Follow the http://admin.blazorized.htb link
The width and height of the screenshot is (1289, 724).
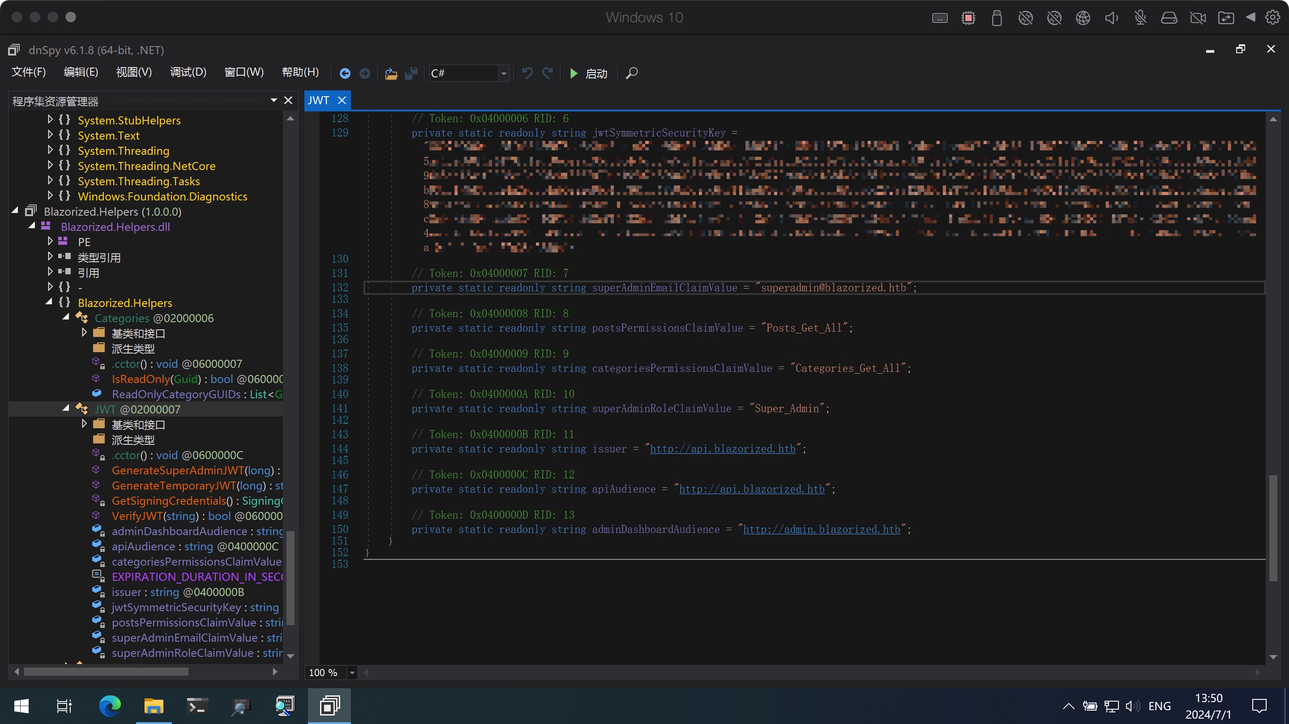(x=821, y=529)
